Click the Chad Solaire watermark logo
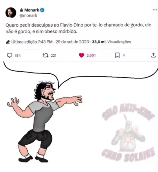 (x=128, y=133)
